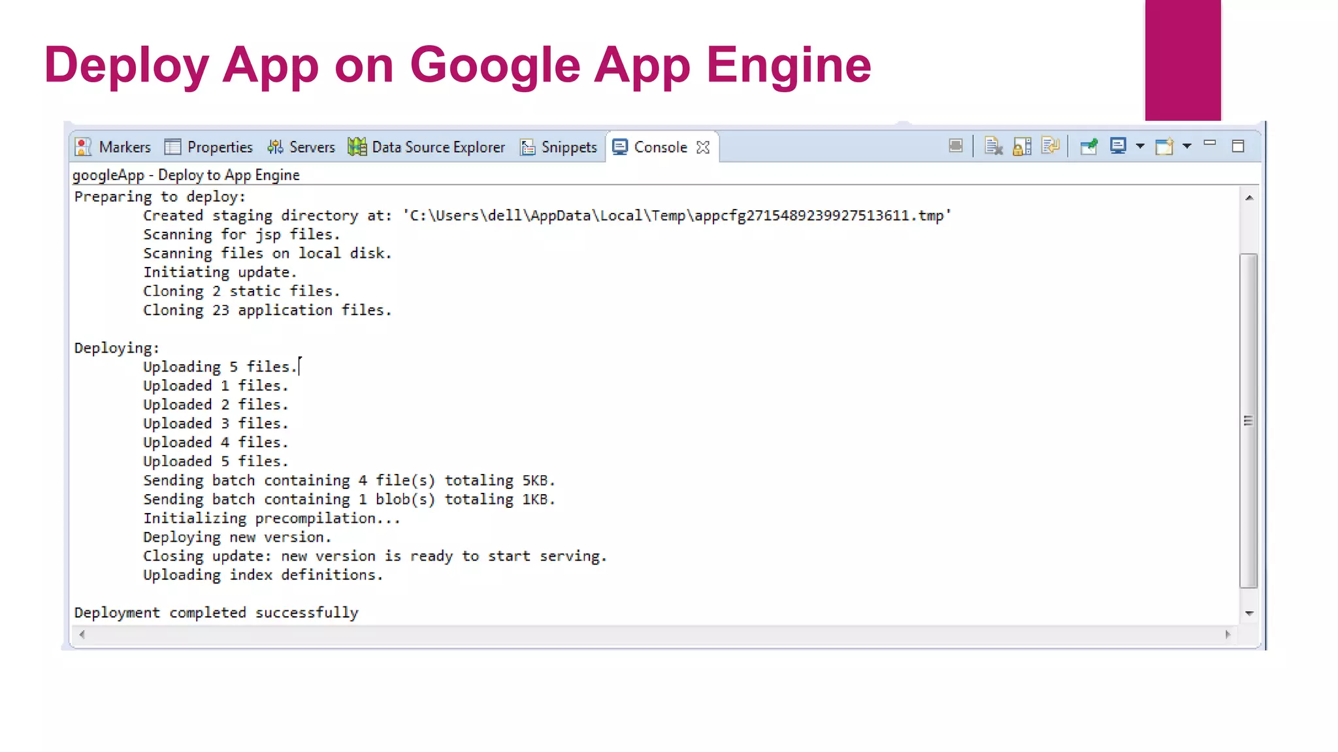Viewport: 1338px width, 752px height.
Task: Click the 'Initiating update.' line
Action: pyautogui.click(x=220, y=272)
